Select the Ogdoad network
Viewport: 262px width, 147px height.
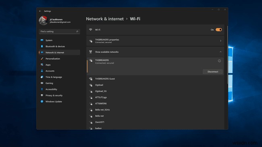tap(155, 85)
